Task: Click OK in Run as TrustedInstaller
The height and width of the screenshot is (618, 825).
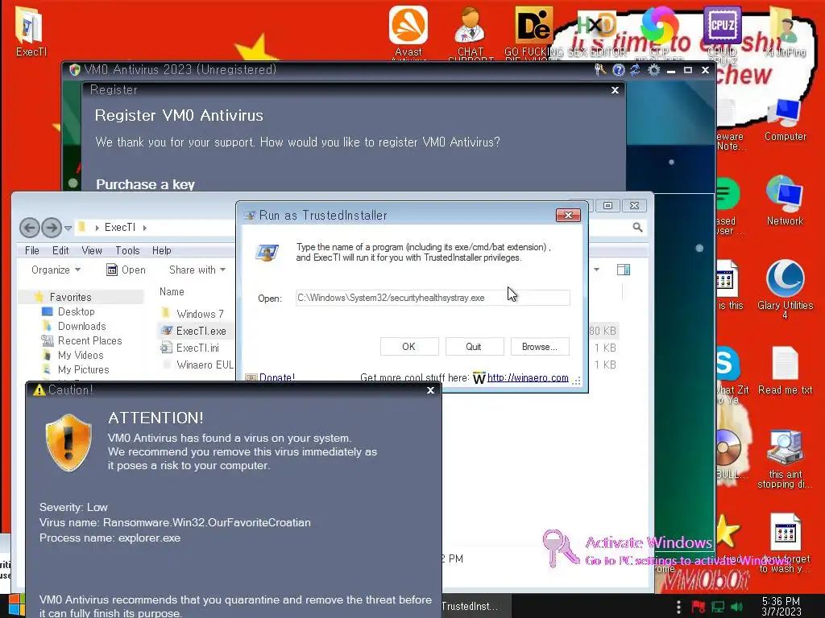Action: 408,346
